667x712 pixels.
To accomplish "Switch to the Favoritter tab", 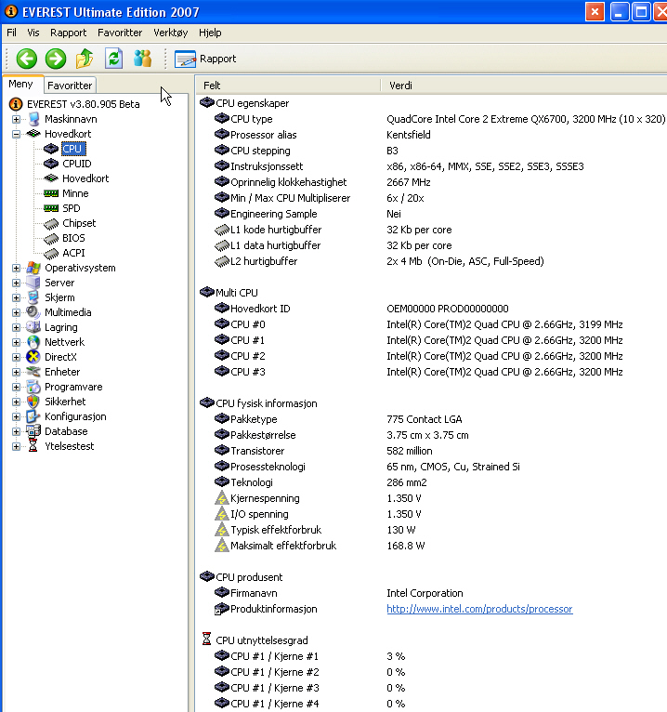I will pyautogui.click(x=70, y=86).
